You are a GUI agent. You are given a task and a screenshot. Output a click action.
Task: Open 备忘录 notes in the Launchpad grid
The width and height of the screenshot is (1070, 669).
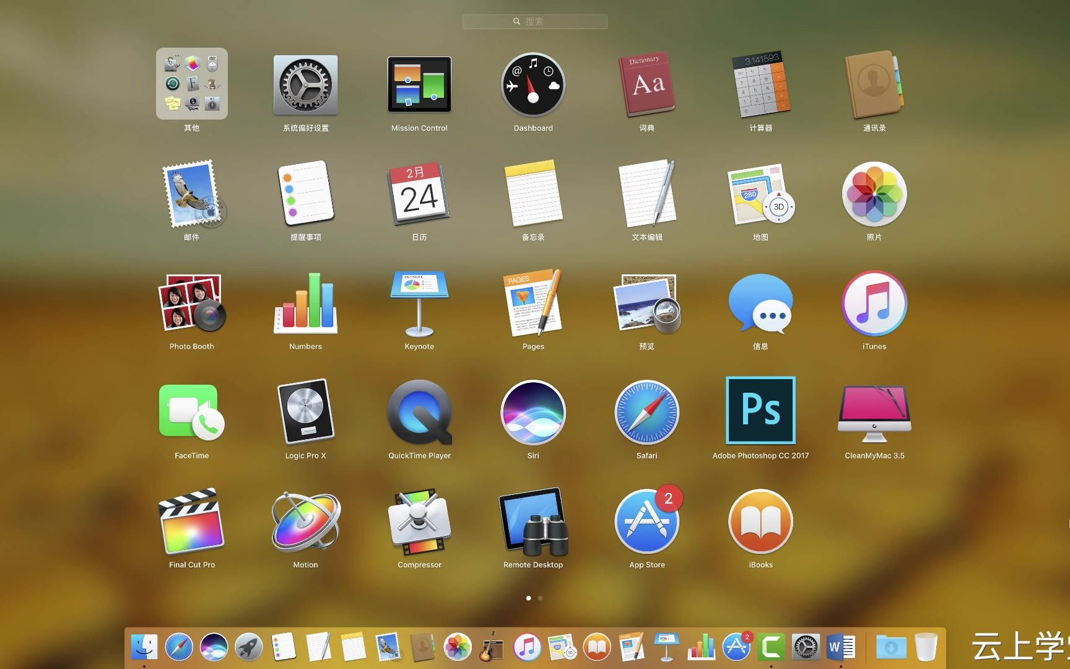point(533,194)
